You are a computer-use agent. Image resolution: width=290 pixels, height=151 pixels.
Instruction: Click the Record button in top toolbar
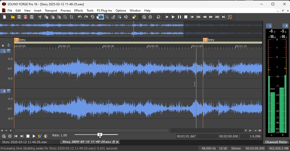[150, 17]
